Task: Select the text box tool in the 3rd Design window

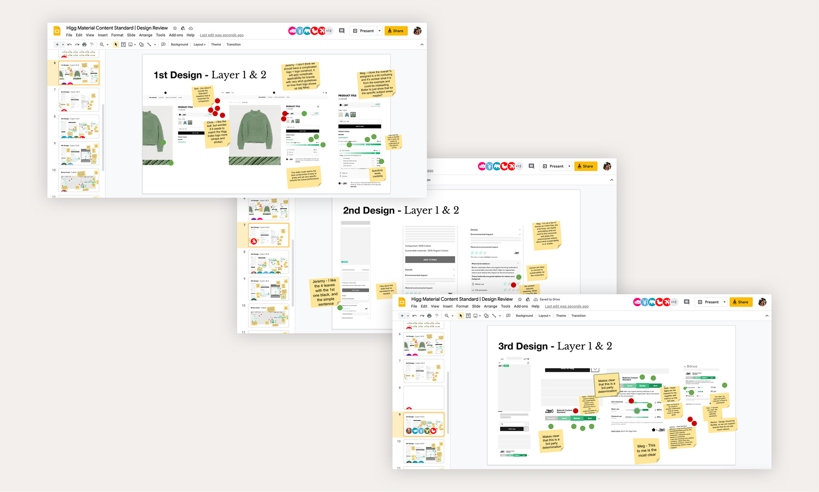Action: [x=468, y=316]
